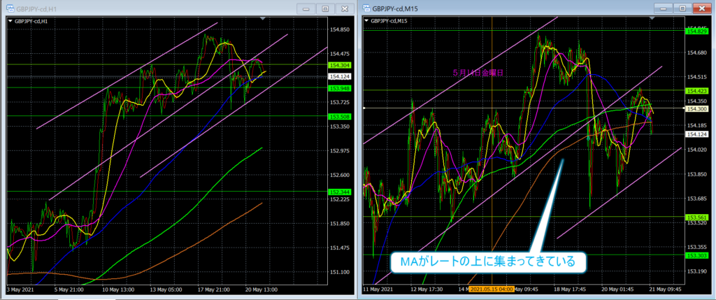Close the GBPJPY-cd,H1 chart window
716x300 pixels.
(x=345, y=9)
